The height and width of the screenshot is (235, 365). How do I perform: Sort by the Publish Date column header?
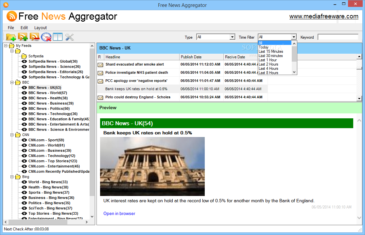201,57
